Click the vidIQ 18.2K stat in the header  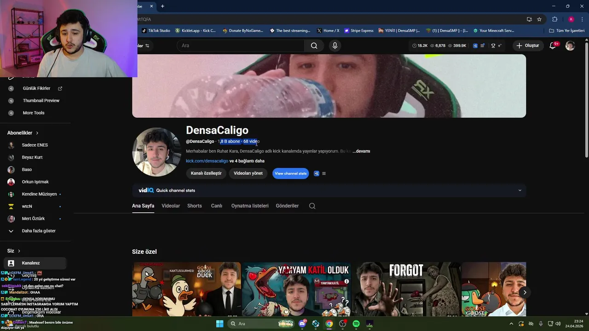(420, 46)
